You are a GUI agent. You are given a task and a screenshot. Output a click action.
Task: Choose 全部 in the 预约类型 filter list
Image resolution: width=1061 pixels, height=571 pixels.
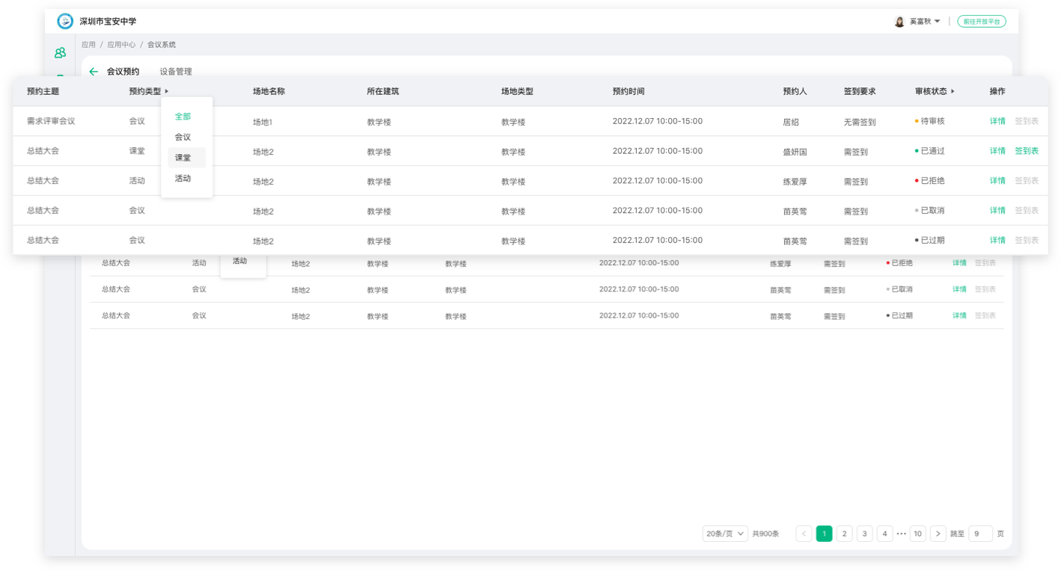click(183, 117)
